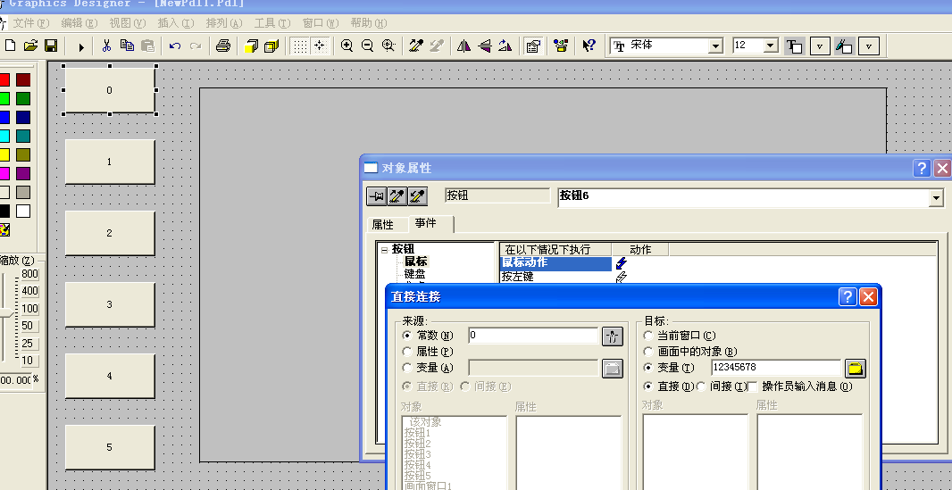
Task: Save the picture with the floppy icon
Action: [51, 46]
